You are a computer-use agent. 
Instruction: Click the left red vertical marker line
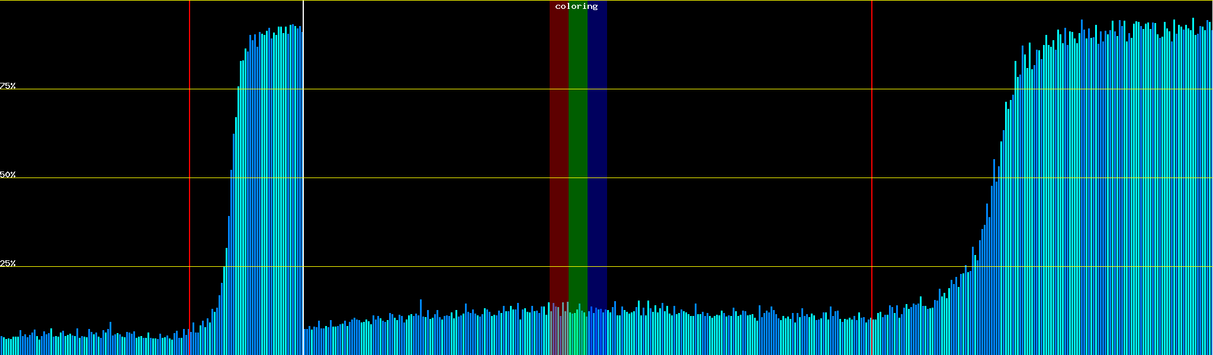(x=190, y=177)
